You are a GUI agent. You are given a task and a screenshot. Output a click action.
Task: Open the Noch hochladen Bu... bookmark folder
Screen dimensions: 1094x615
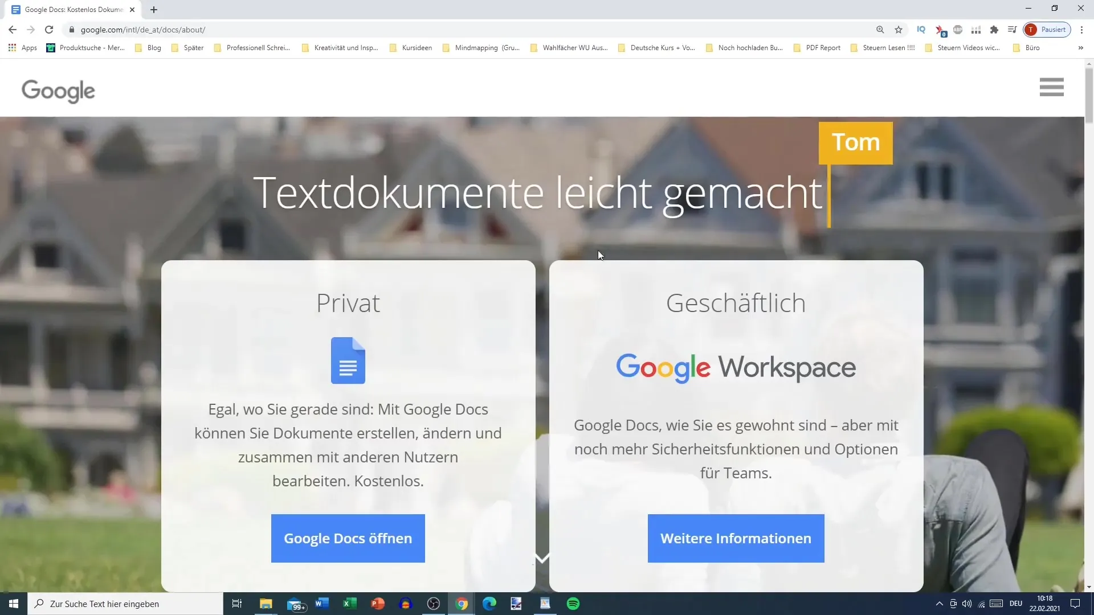coord(745,48)
